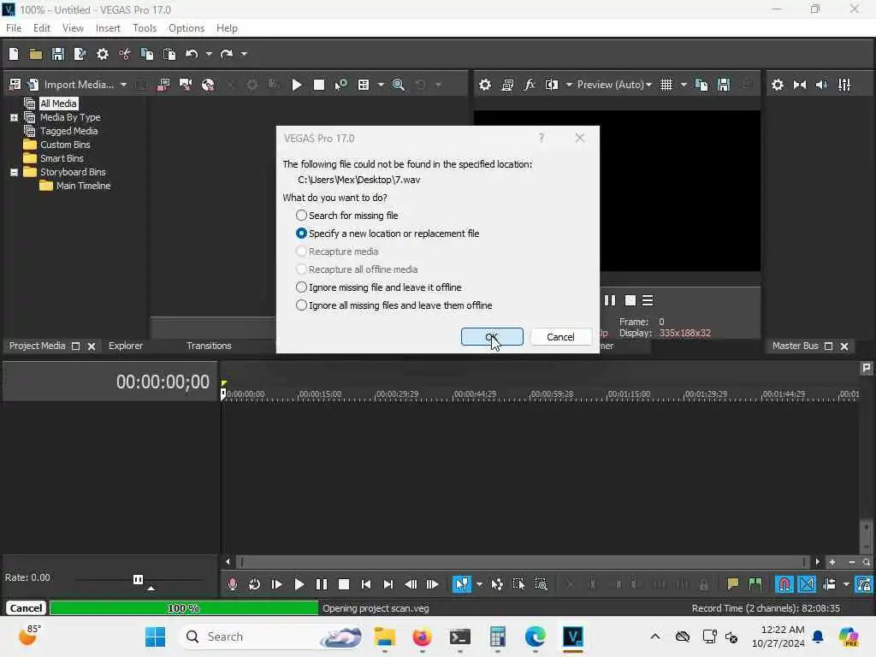
Task: Adjust the playback Rate slider
Action: coord(138,579)
